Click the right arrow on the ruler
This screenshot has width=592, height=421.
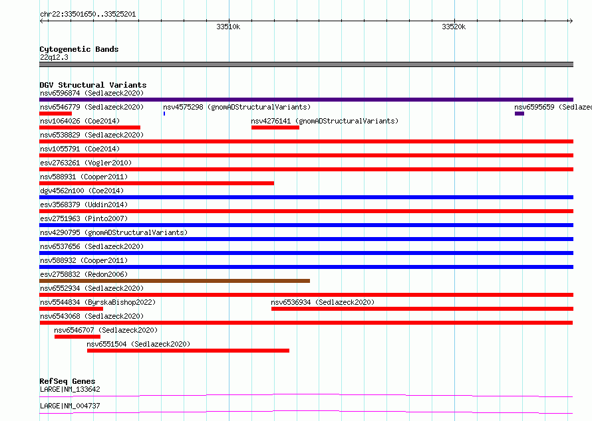coord(571,21)
